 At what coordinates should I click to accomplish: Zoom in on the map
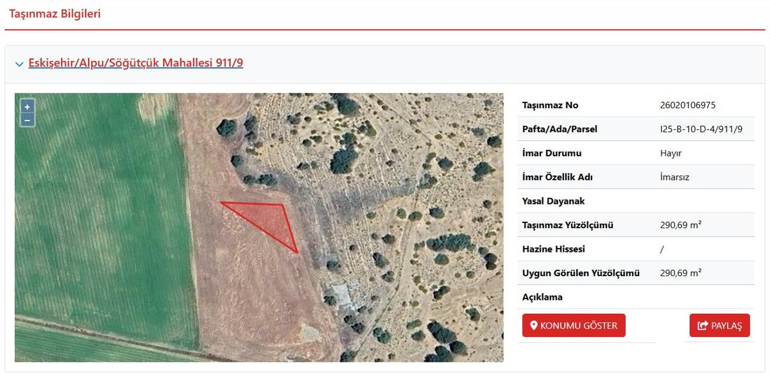click(x=27, y=107)
